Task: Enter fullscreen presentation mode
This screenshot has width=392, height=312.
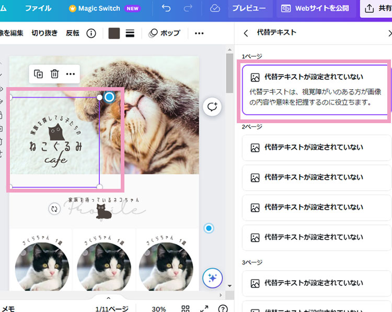Action: 204,309
